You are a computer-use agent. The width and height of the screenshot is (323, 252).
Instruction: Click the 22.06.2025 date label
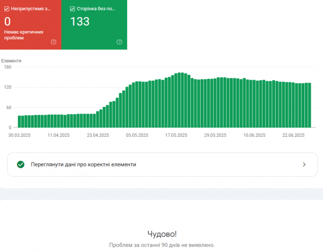293,135
